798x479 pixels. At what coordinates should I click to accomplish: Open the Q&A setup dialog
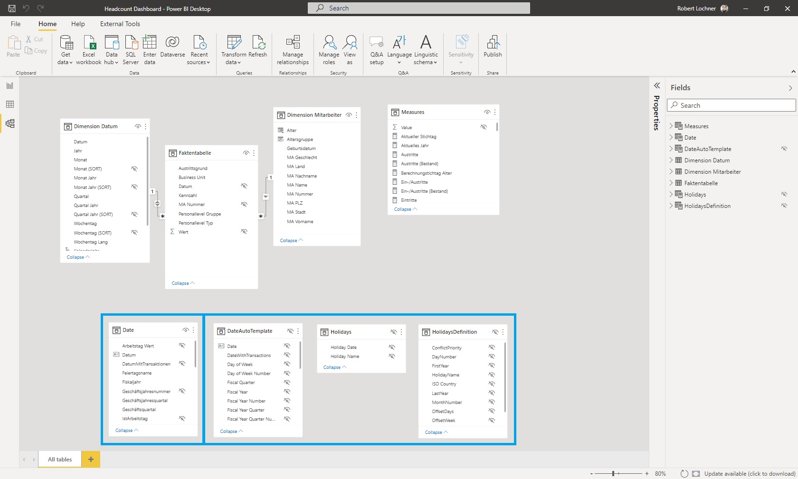pos(376,50)
